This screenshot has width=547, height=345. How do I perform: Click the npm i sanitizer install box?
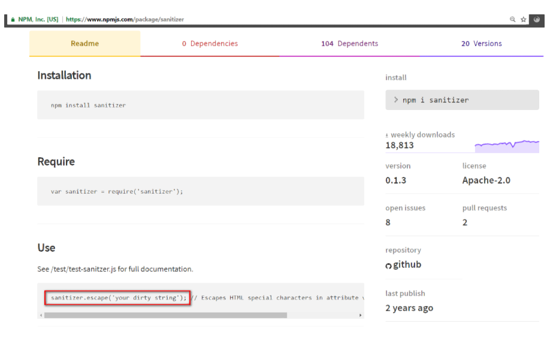(x=463, y=100)
